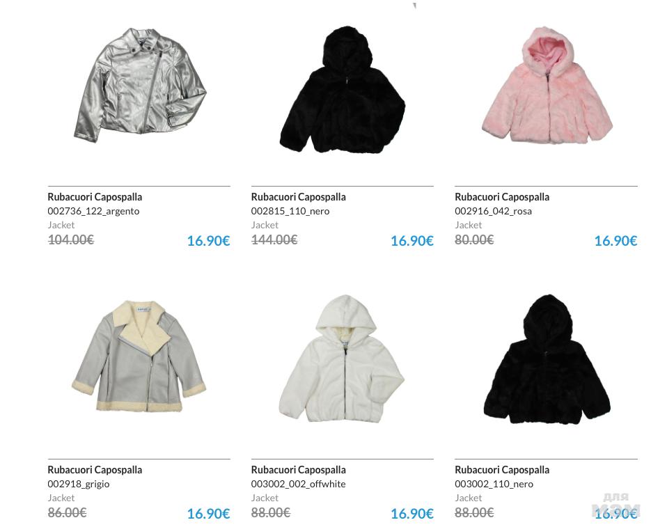View the black hooded fur jacket image
Image resolution: width=651 pixels, height=527 pixels.
(343, 90)
